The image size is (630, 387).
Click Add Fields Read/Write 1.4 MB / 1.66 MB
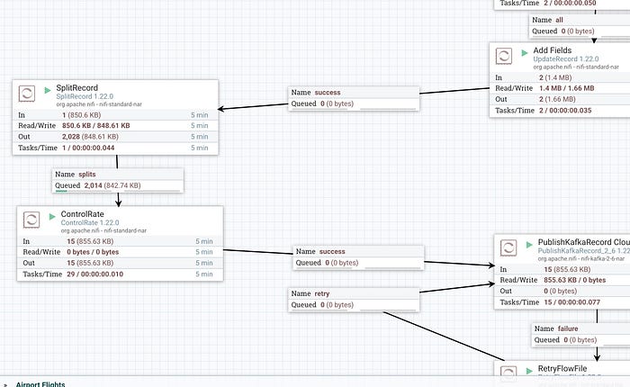tap(566, 88)
